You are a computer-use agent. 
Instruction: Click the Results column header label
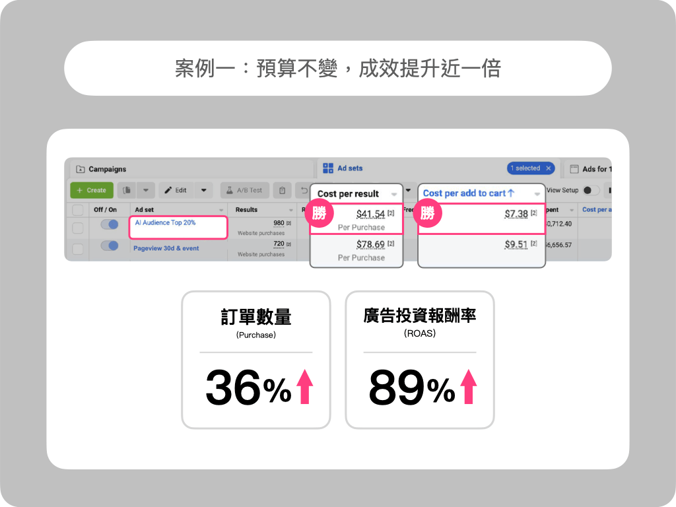tap(246, 209)
